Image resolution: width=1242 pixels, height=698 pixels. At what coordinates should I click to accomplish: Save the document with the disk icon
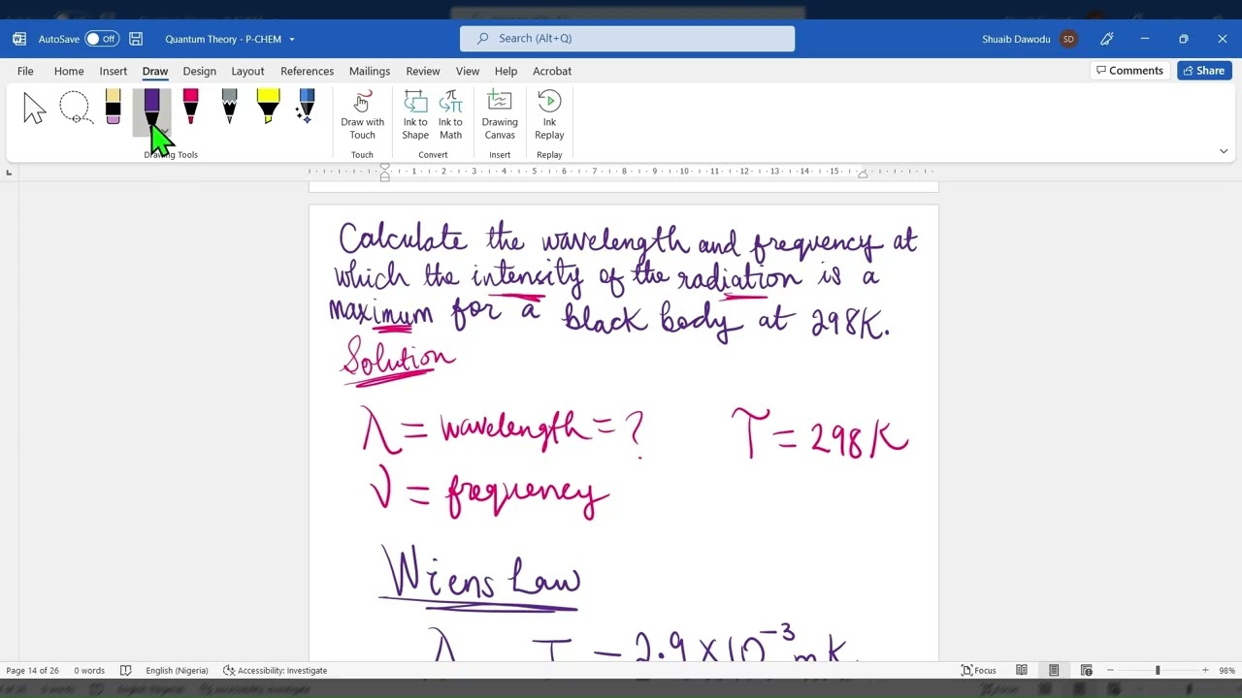(x=136, y=39)
